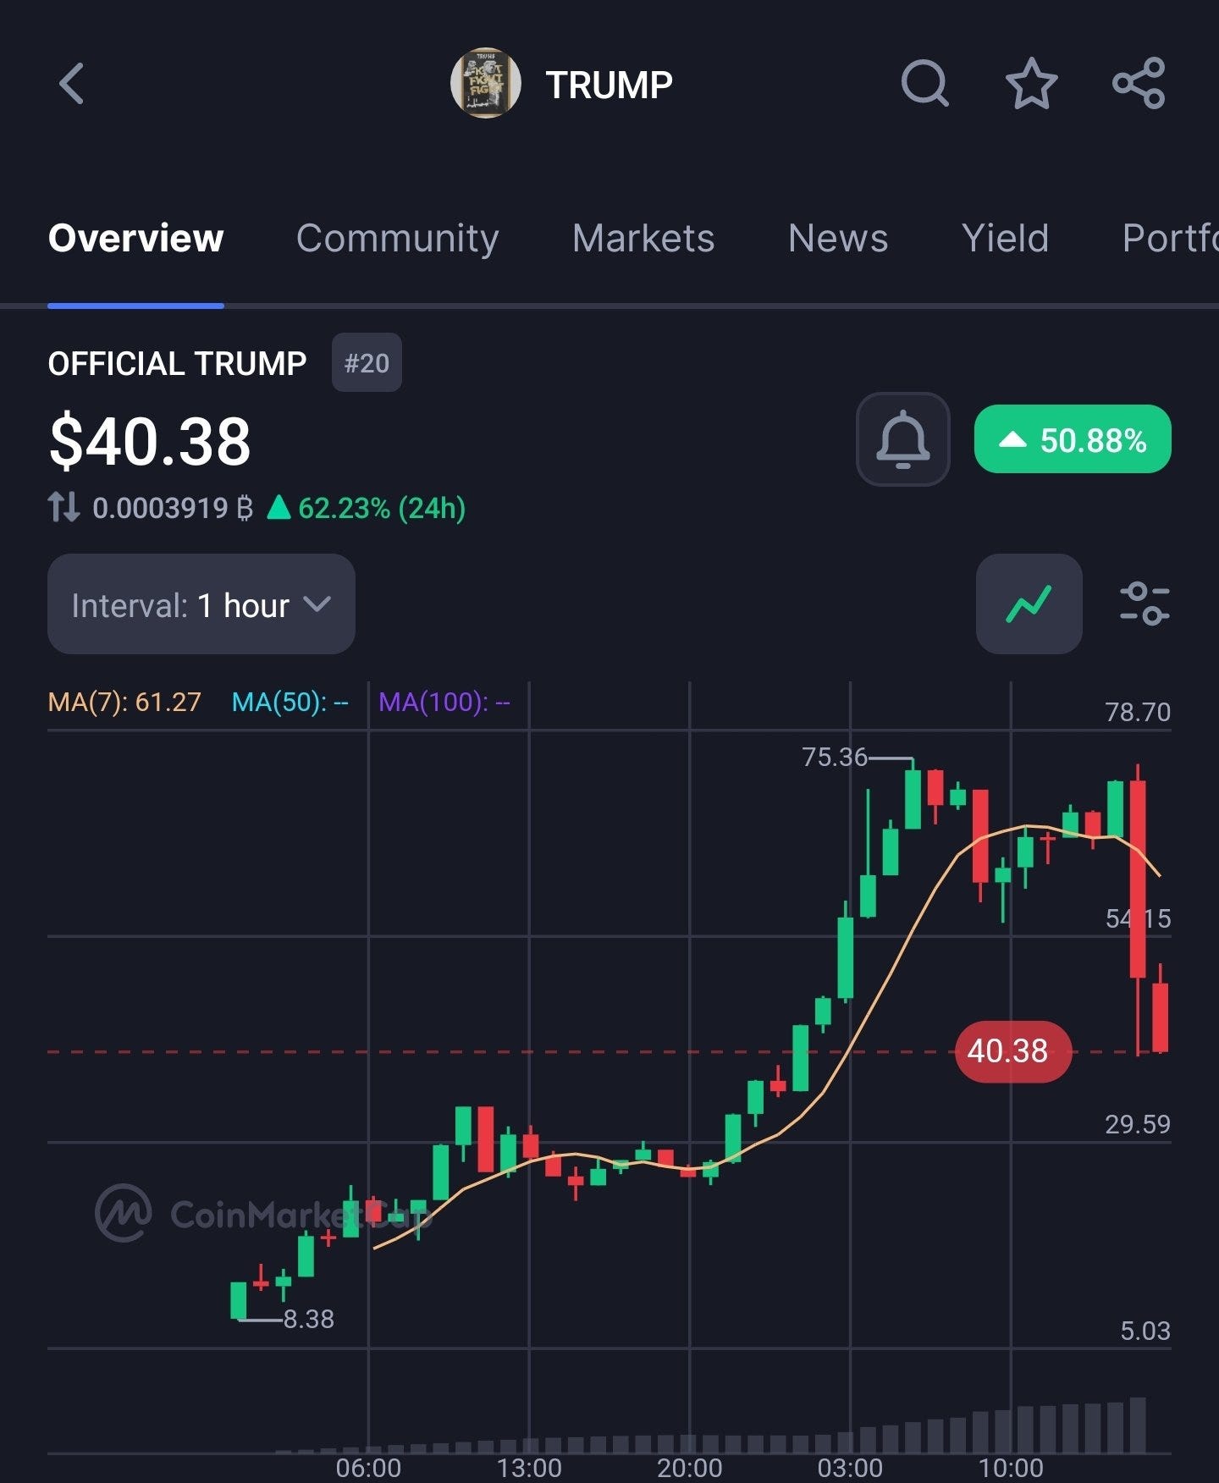The height and width of the screenshot is (1483, 1219).
Task: Tap the 10:00 time axis label
Action: pyautogui.click(x=1011, y=1467)
